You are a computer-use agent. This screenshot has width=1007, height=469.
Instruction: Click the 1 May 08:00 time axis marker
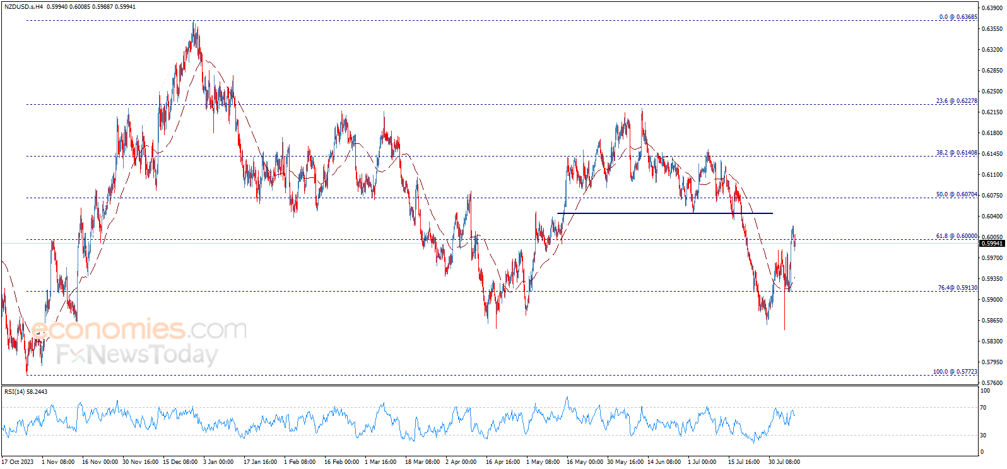click(x=543, y=462)
